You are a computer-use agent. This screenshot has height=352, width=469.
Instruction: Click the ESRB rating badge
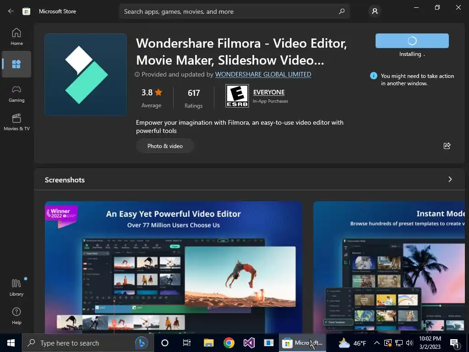point(237,96)
